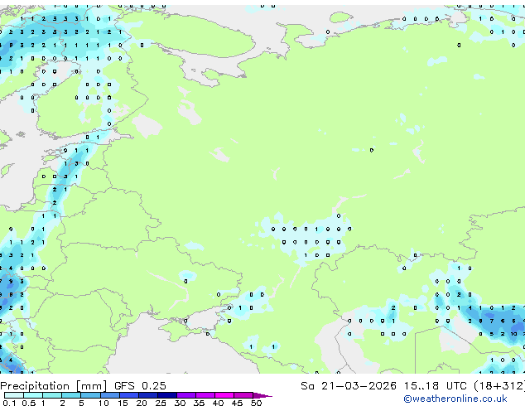Click the '30' legend scale label
This screenshot has width=525, height=406.
(x=180, y=403)
